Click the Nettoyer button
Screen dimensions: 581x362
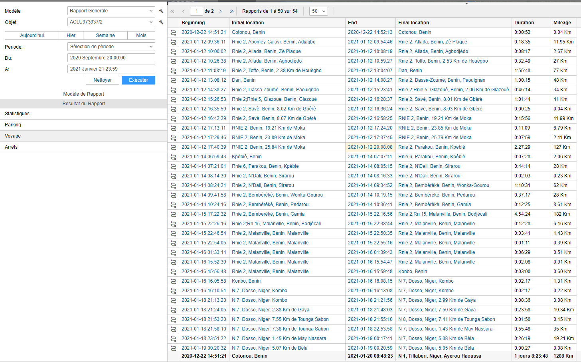coord(103,80)
